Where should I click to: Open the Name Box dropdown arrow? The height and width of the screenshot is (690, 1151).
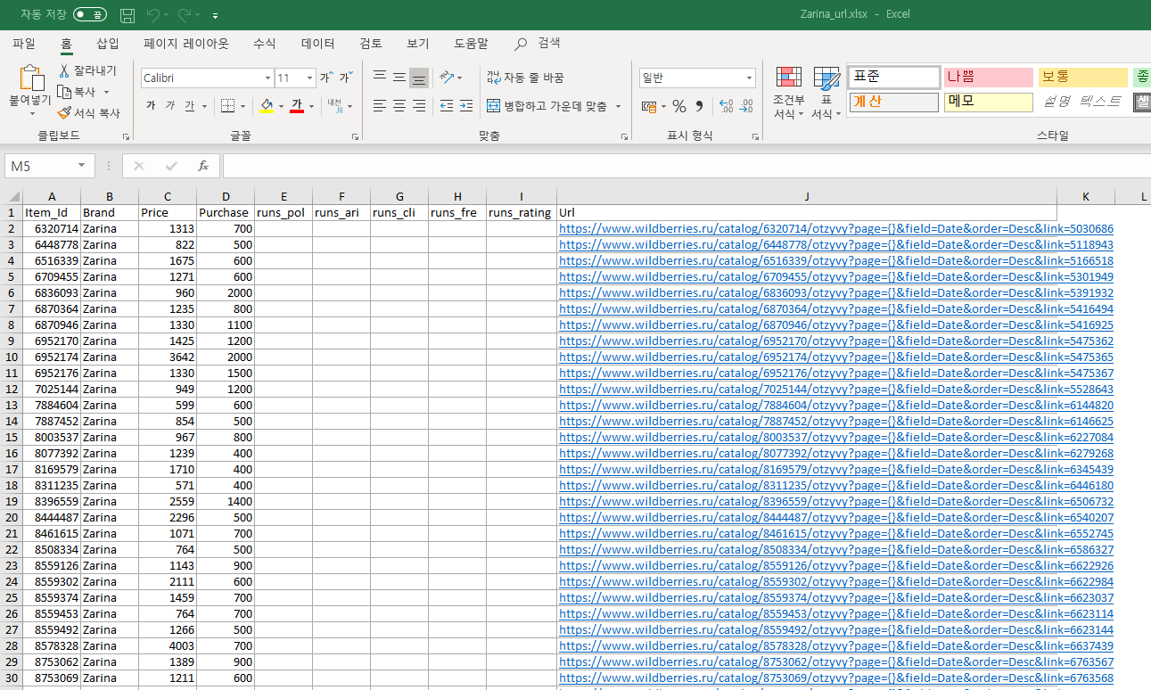coord(81,166)
